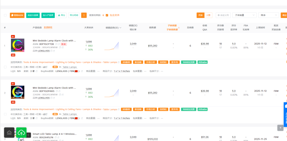The width and height of the screenshot is (287, 141).
Task: Click 市场分析 button in row 1
Action: tap(151, 62)
